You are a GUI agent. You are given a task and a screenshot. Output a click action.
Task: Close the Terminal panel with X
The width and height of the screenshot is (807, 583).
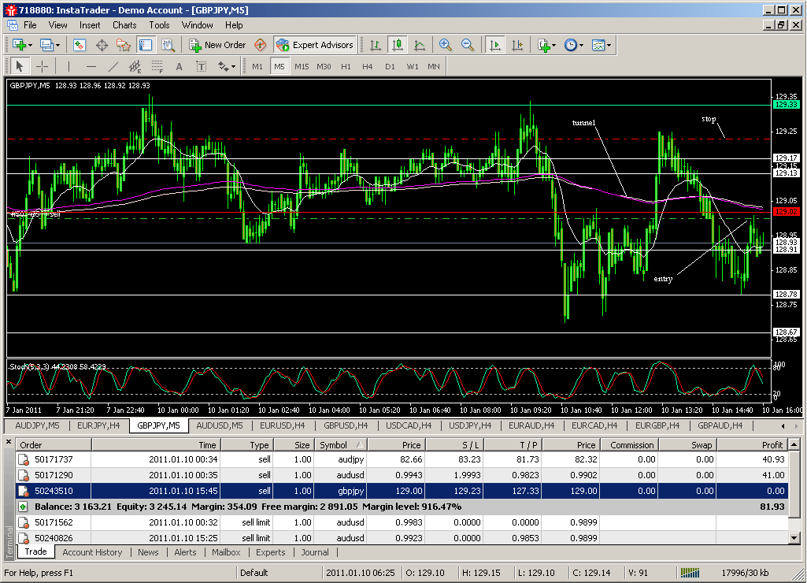[9, 442]
